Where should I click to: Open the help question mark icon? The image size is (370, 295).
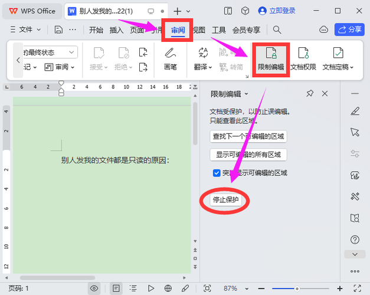(355, 240)
